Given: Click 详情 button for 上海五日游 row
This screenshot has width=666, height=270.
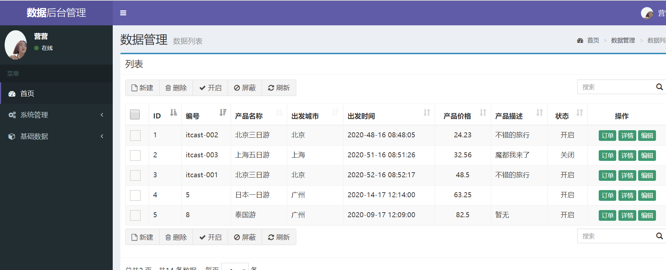Looking at the screenshot, I should [x=627, y=156].
